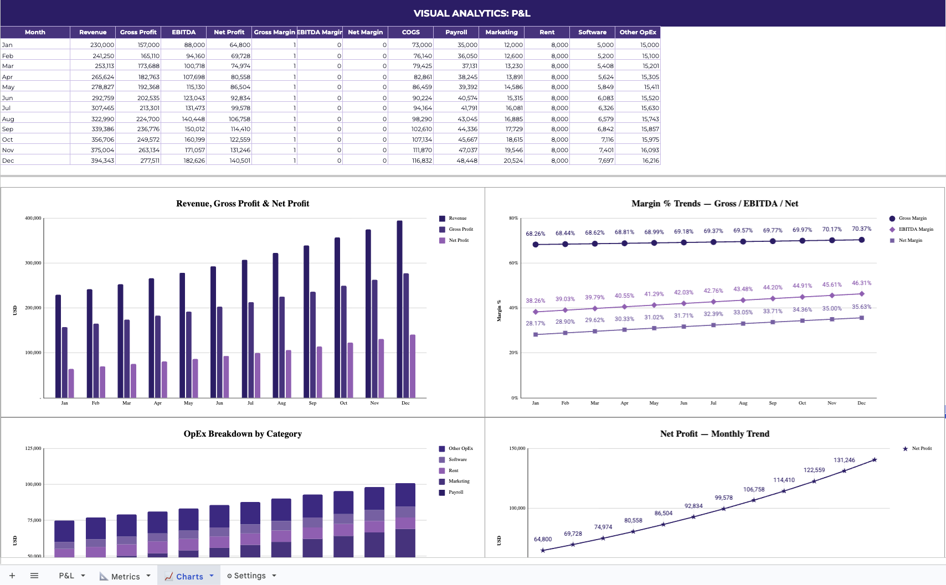
Task: Click the Charts tab chart icon
Action: [169, 576]
